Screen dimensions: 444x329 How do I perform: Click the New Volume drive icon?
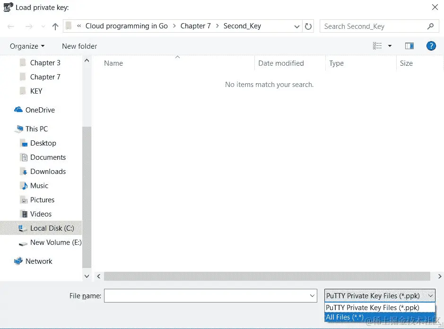[23, 243]
